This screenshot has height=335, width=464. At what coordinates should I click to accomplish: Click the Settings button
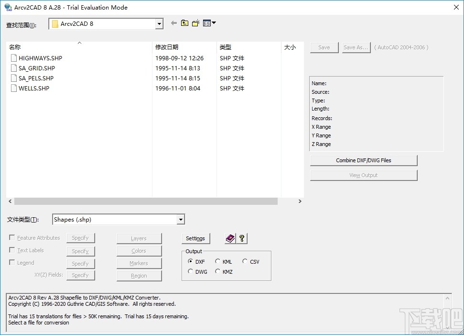tap(195, 238)
